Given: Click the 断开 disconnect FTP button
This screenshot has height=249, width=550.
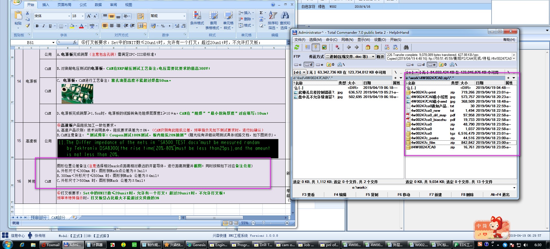Looking at the screenshot, I should 380,57.
